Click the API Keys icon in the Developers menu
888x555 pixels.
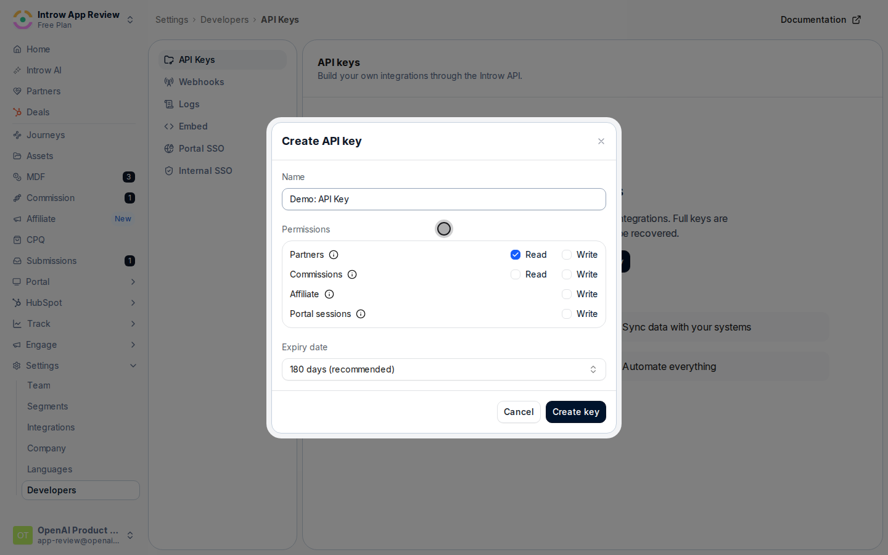[169, 60]
